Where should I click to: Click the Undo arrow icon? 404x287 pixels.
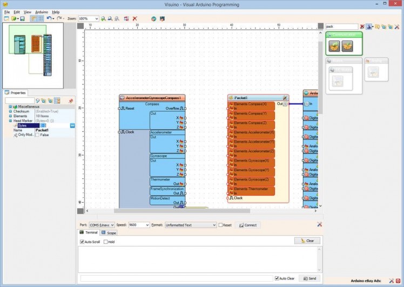tap(49, 18)
